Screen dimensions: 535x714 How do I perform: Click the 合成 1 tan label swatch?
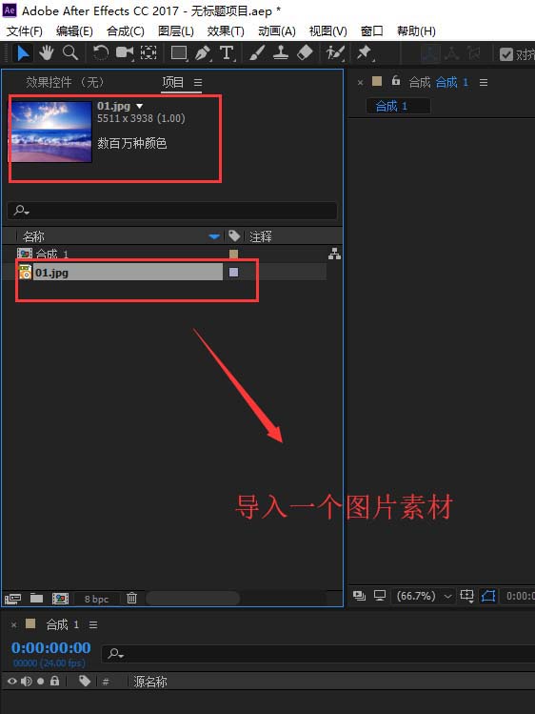(x=233, y=254)
